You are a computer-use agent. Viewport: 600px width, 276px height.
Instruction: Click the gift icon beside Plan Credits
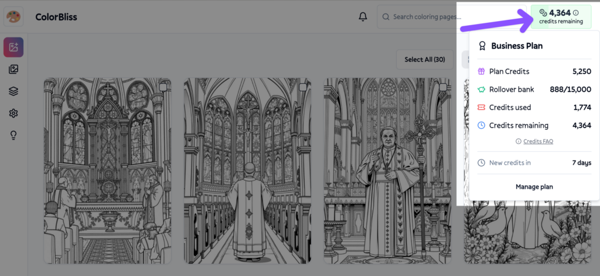482,71
